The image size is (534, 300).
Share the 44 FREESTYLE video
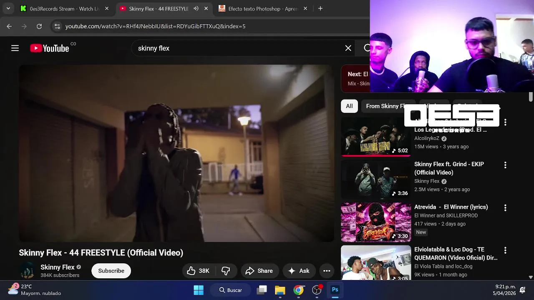tap(259, 271)
